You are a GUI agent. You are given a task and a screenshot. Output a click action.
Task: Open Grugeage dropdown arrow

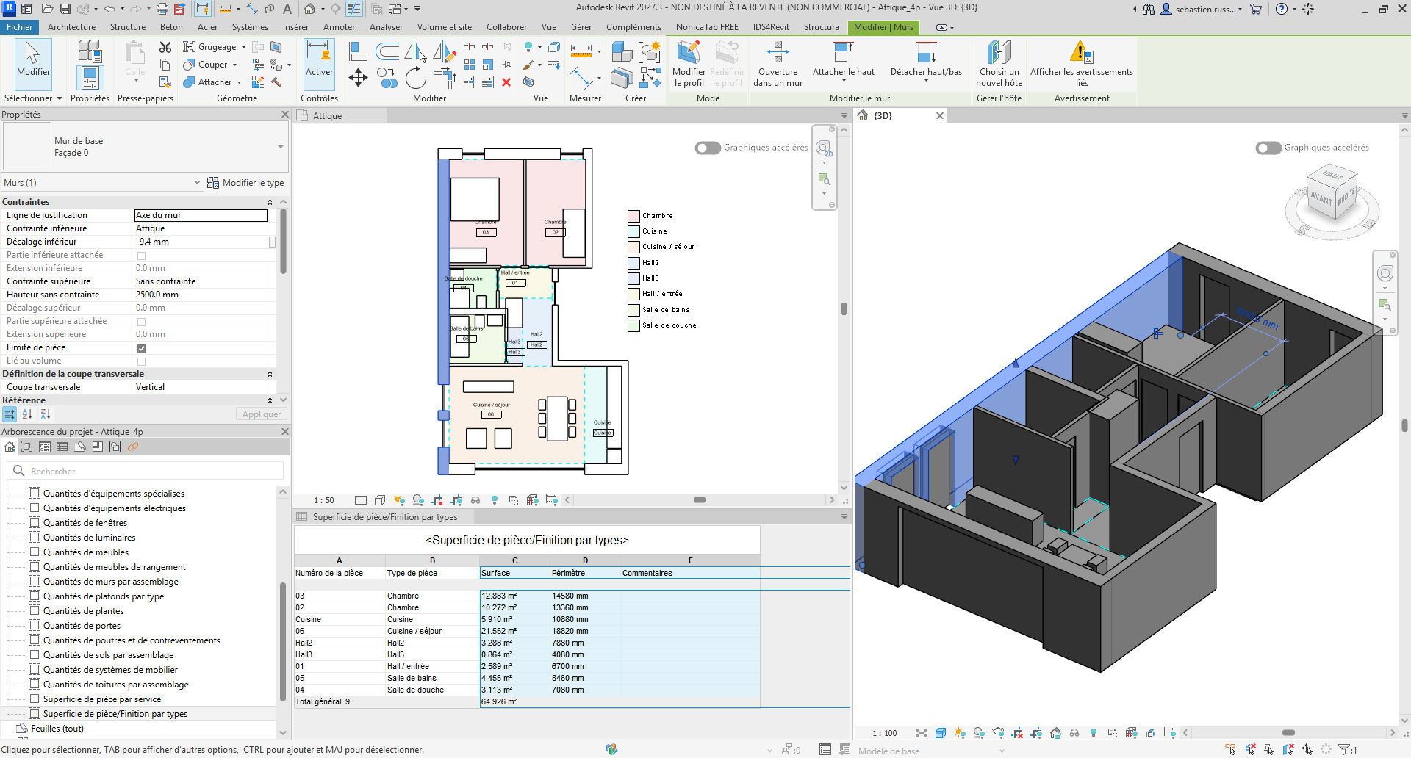243,47
